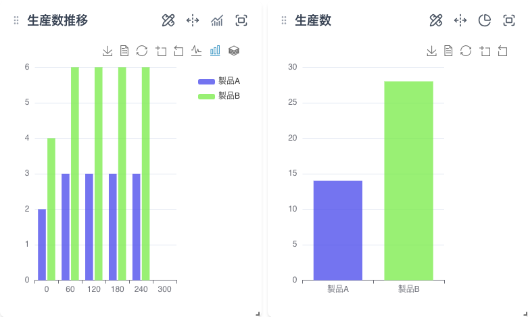Viewport: 528px width, 317px height.
Task: Toggle stacked mode in 生産数推移 chart
Action: (x=233, y=51)
